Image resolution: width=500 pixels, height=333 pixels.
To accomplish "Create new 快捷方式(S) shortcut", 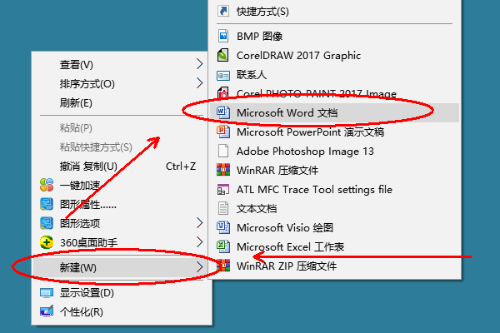I will [334, 11].
